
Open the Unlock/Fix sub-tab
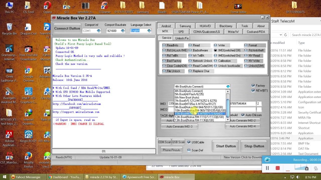(182, 38)
